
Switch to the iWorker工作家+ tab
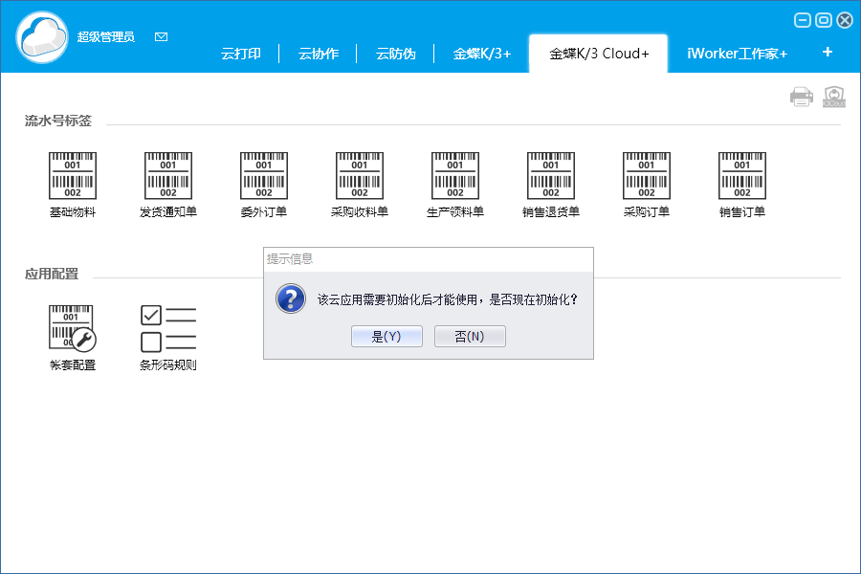(737, 54)
